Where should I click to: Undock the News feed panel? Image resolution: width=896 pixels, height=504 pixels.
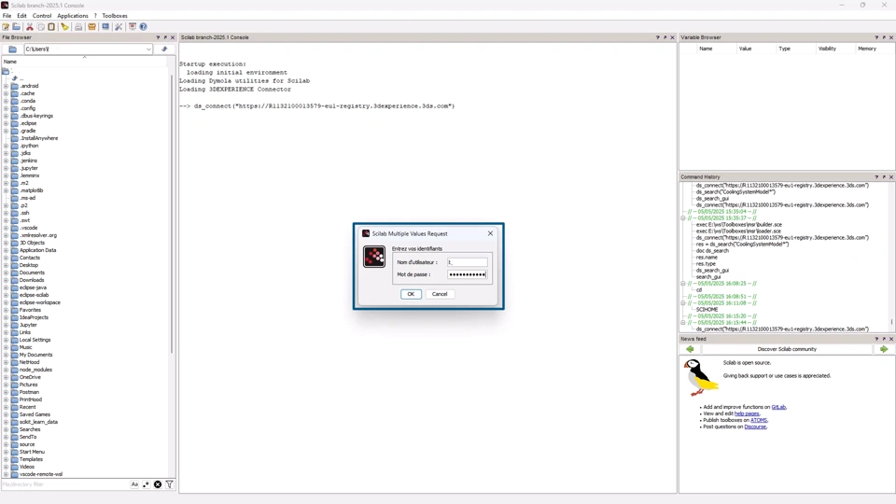tap(884, 339)
